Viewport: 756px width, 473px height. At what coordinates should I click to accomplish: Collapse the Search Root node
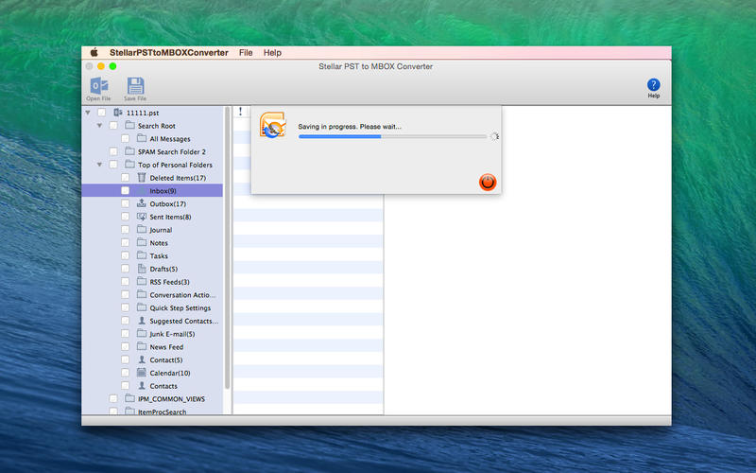(x=100, y=126)
